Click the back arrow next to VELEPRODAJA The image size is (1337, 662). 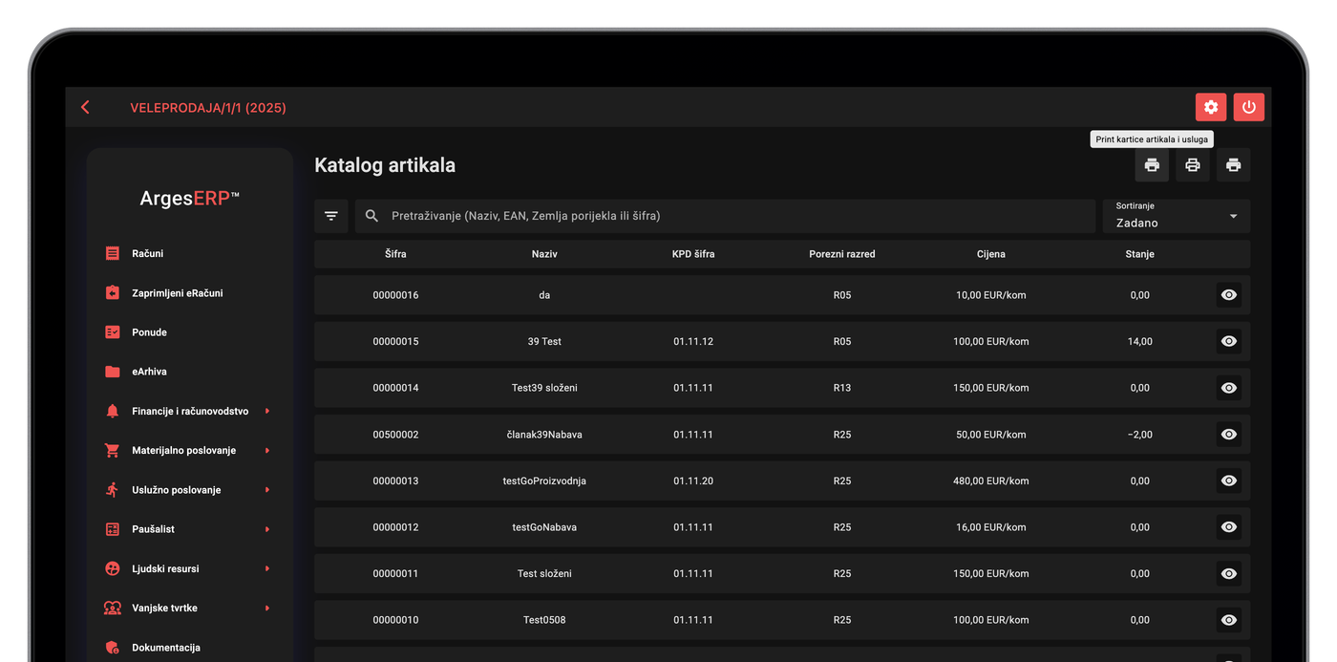85,108
